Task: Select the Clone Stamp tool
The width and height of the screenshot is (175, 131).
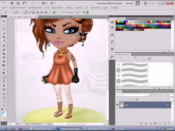Action: pos(4,53)
